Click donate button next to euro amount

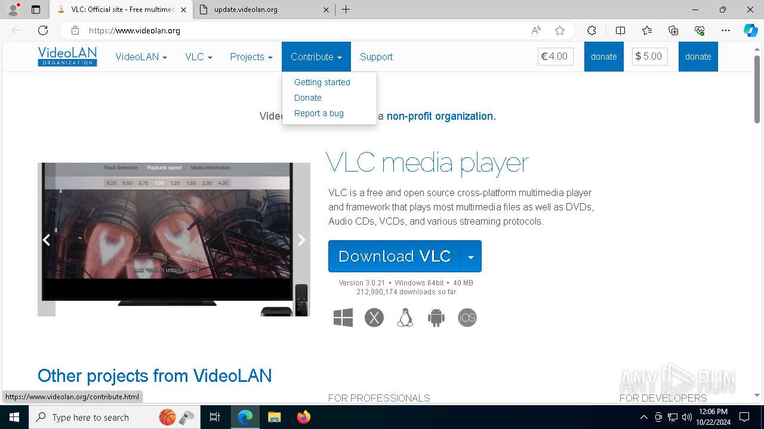[x=604, y=57]
